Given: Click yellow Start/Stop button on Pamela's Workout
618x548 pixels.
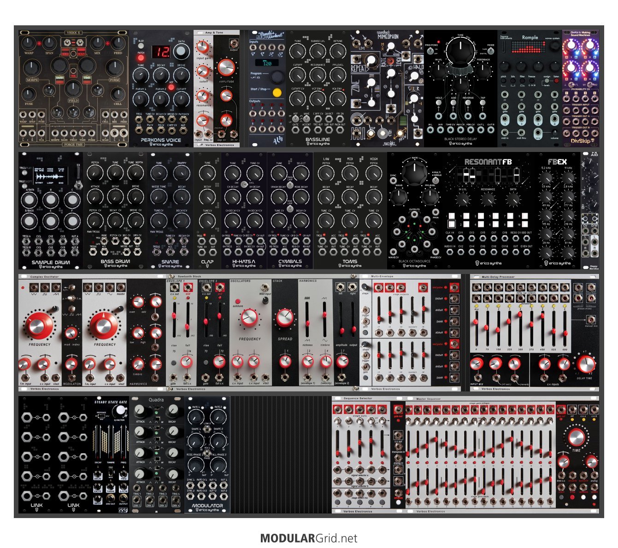Looking at the screenshot, I should 277,93.
